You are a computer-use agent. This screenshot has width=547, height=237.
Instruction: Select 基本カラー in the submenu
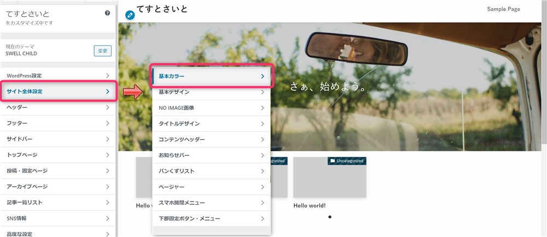[x=211, y=76]
